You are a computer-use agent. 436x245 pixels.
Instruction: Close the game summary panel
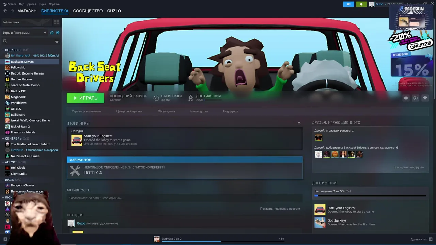pyautogui.click(x=299, y=123)
